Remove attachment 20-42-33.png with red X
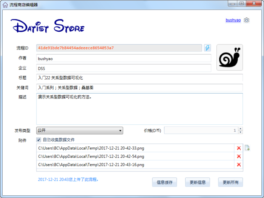This screenshot has height=198, width=264. click(239, 148)
